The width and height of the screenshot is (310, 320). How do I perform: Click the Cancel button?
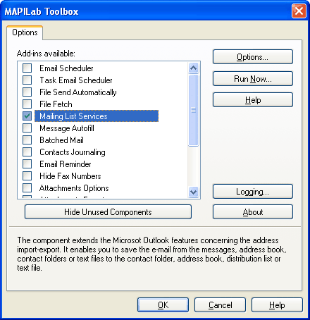[220, 305]
